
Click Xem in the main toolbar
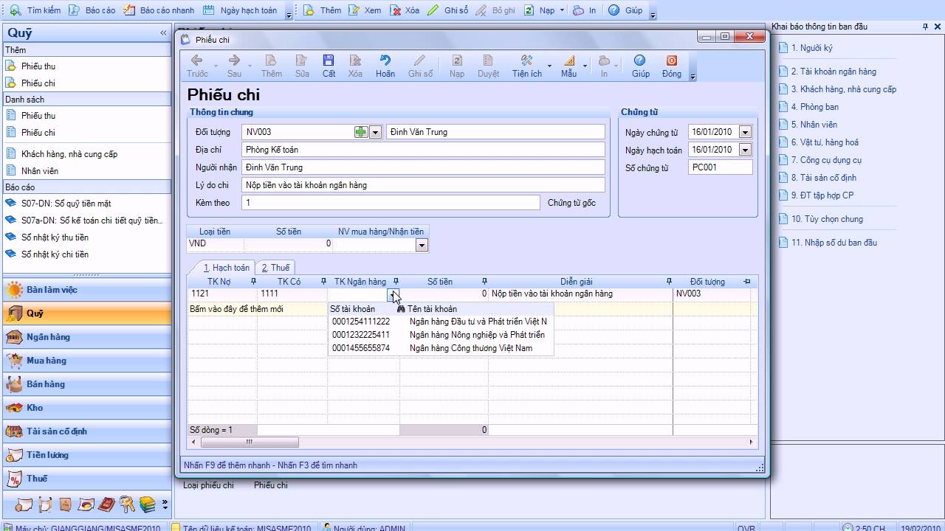pos(365,10)
